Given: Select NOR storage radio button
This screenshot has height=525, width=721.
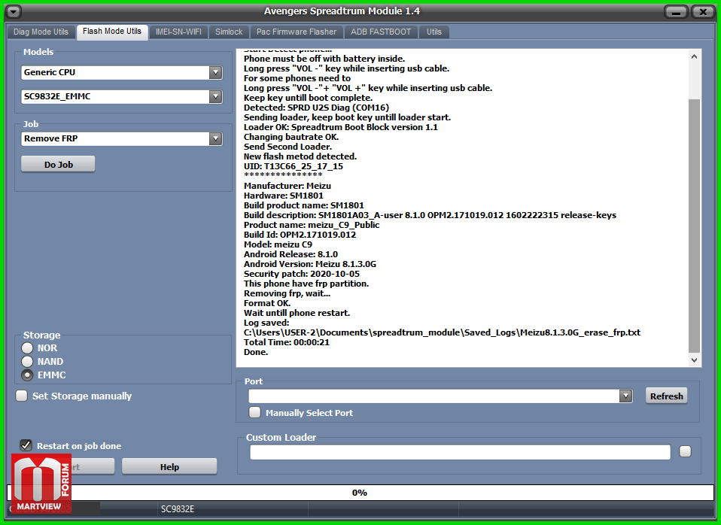Looking at the screenshot, I should point(27,348).
